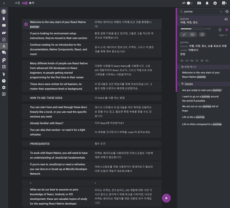Click the word frequency bar
The height and width of the screenshot is (208, 230).
[192, 28]
